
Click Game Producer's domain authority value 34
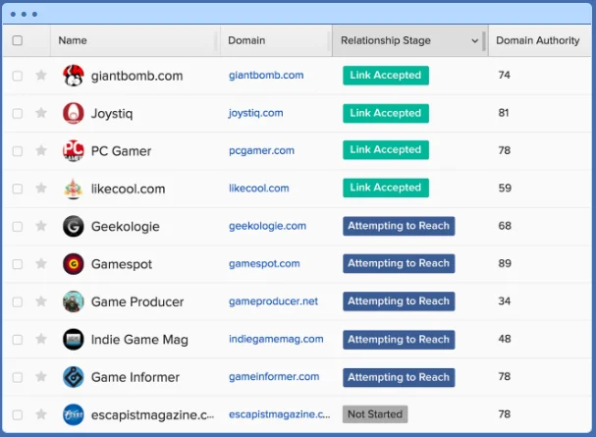[505, 300]
